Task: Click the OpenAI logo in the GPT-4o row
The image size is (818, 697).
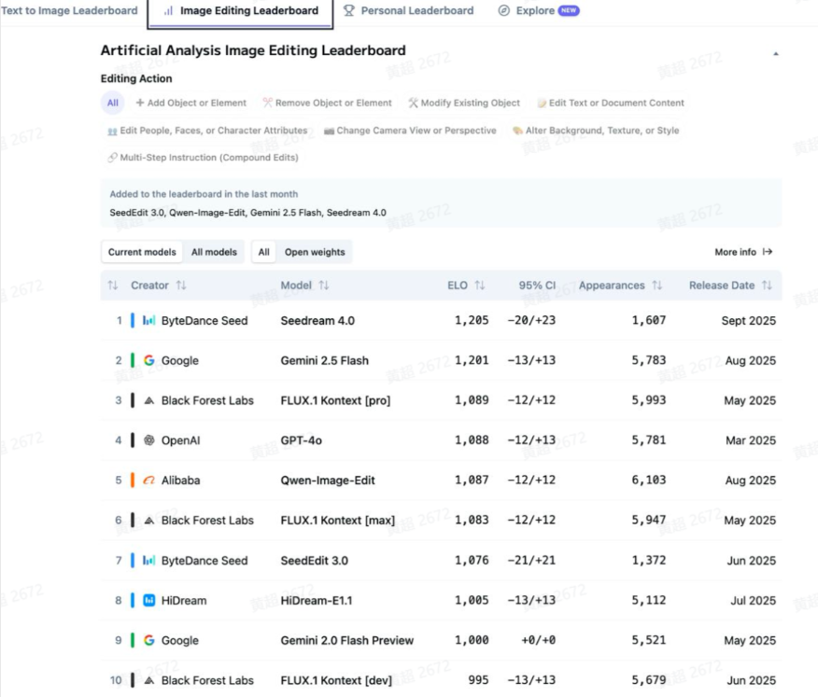Action: [148, 440]
